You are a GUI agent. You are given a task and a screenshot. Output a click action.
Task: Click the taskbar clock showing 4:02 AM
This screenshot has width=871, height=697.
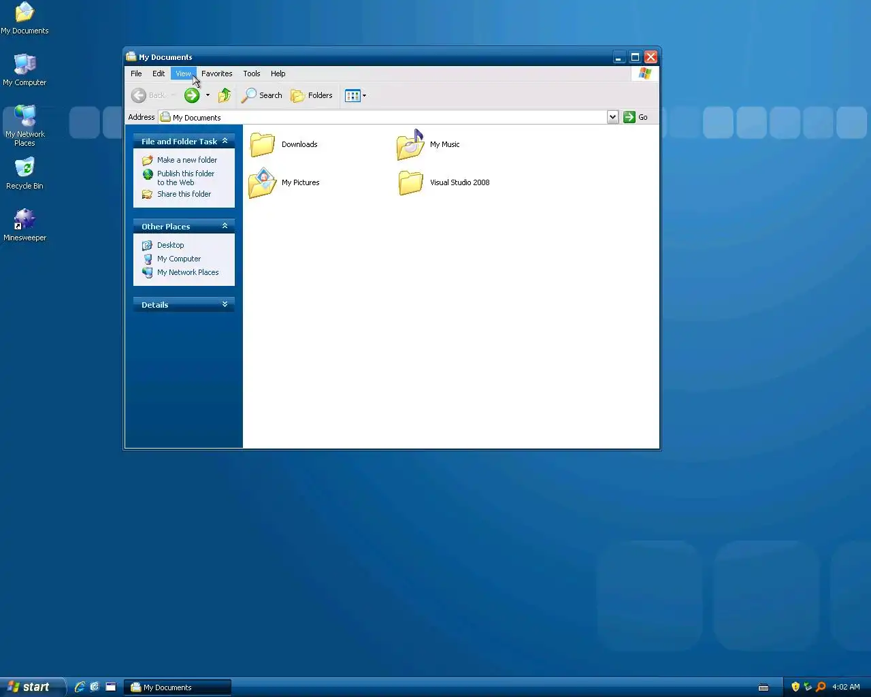(846, 687)
